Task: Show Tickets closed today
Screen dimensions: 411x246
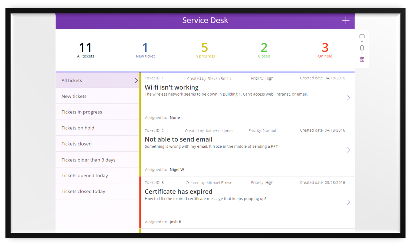Action: (97, 191)
